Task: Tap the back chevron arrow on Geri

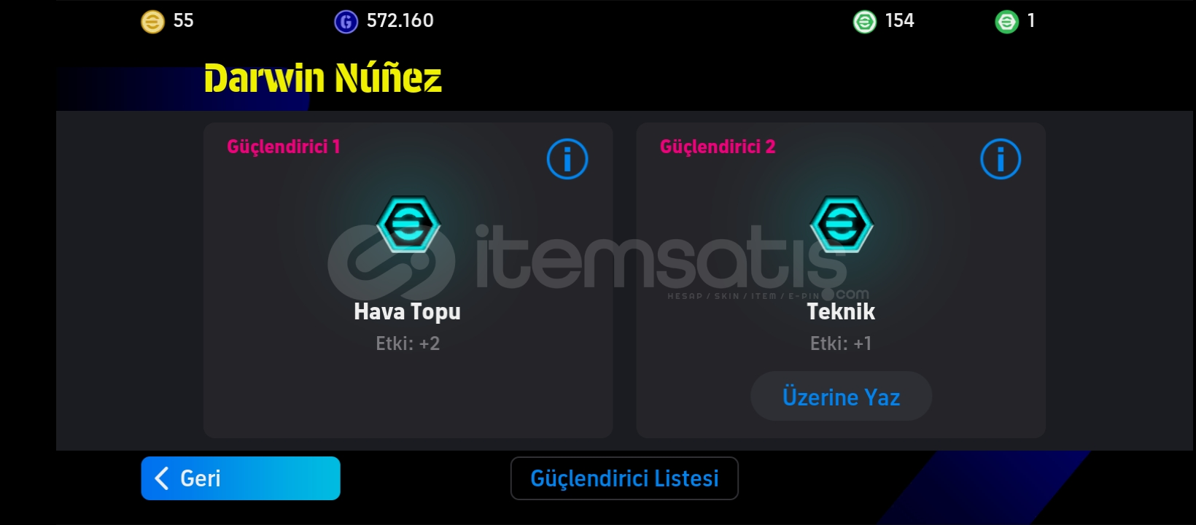Action: [x=162, y=478]
